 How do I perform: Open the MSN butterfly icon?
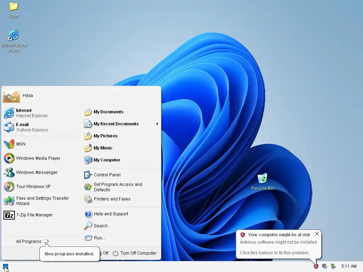tap(9, 144)
